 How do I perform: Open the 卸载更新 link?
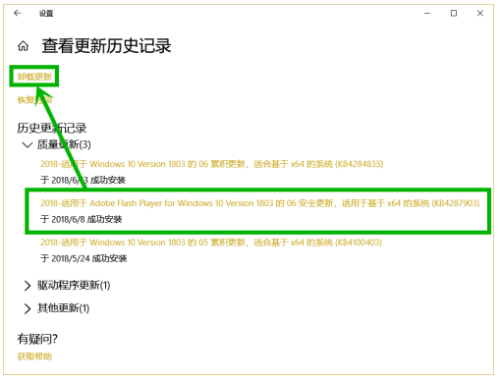[x=34, y=77]
